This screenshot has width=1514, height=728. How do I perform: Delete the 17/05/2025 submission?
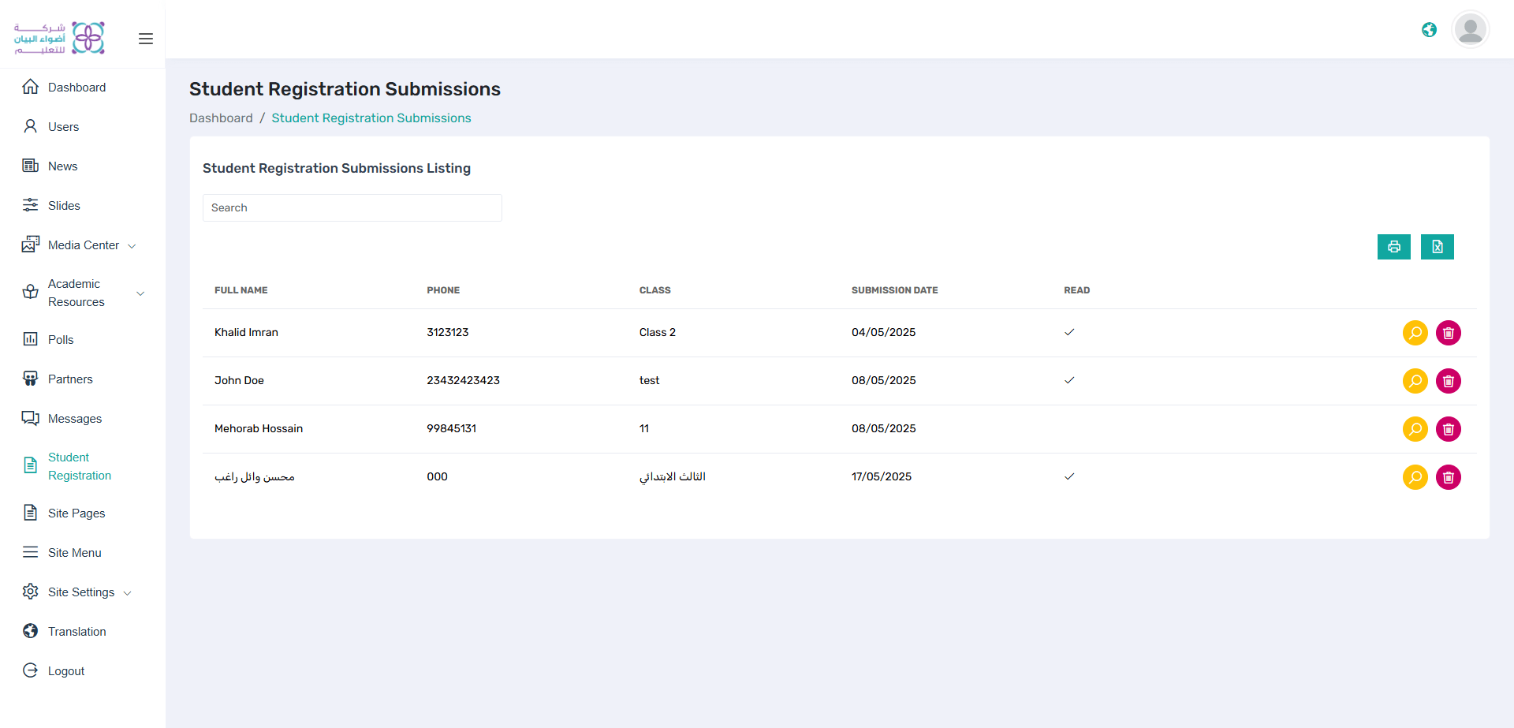(1449, 477)
